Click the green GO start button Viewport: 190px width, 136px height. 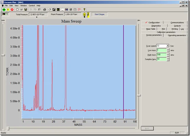4,9
